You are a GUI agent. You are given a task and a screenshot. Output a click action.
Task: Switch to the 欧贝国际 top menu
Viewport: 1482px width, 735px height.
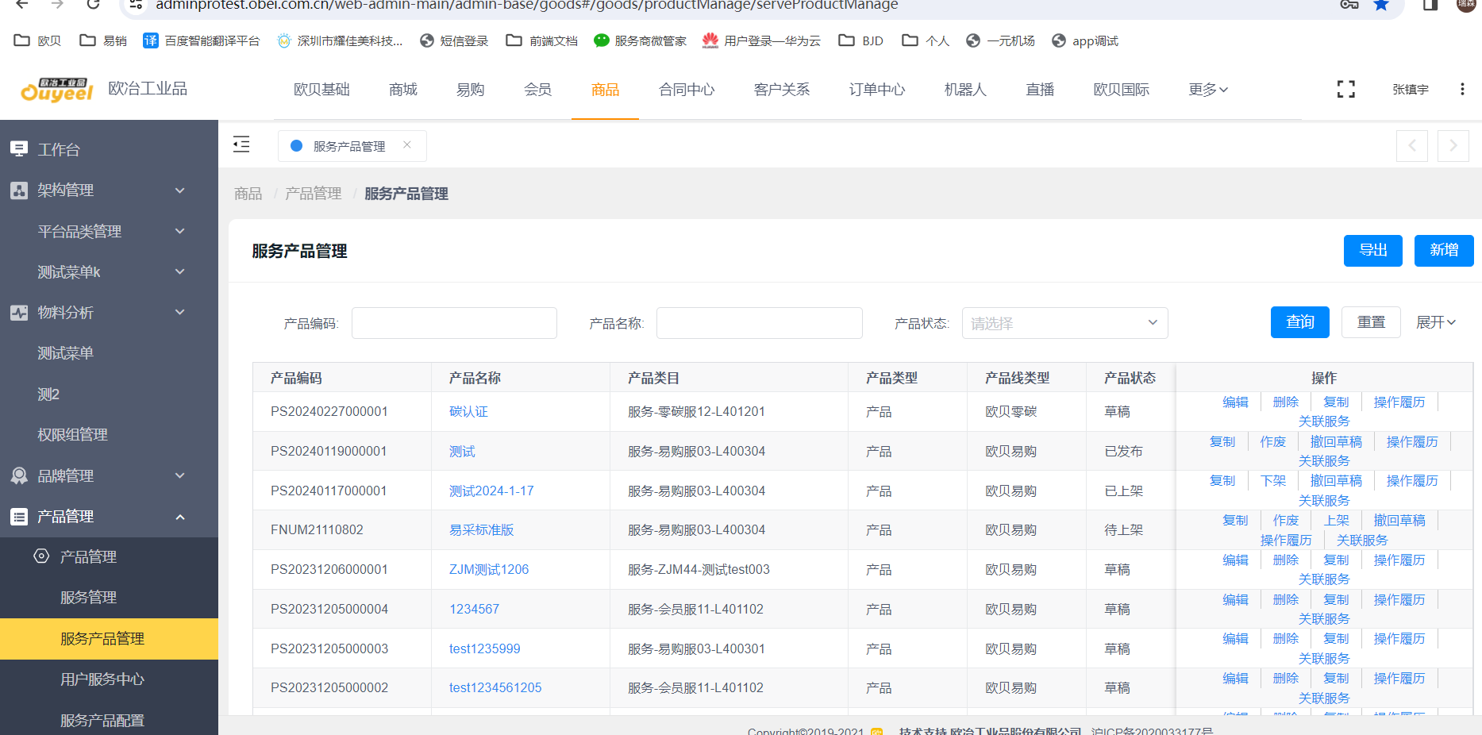[x=1121, y=90]
